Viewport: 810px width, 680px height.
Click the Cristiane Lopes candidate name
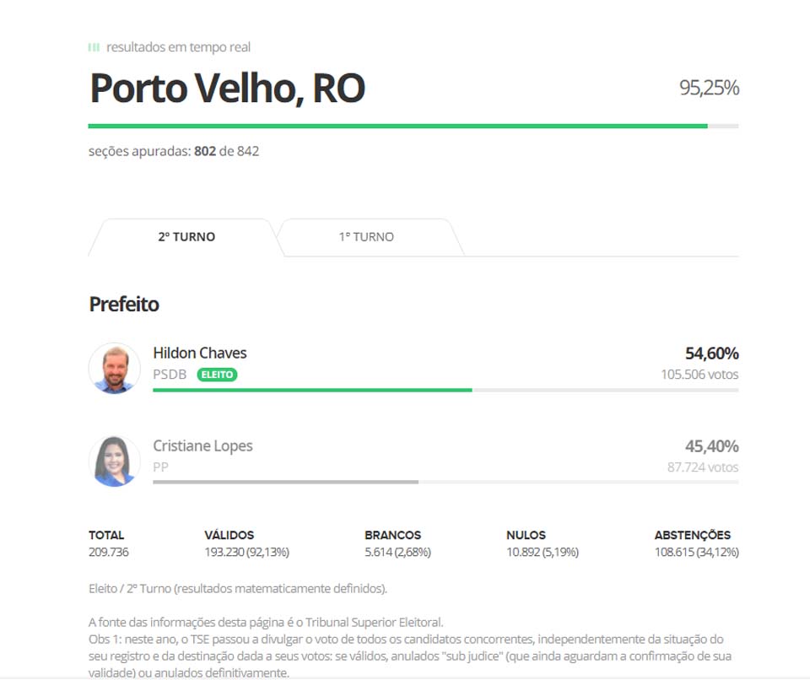point(202,445)
